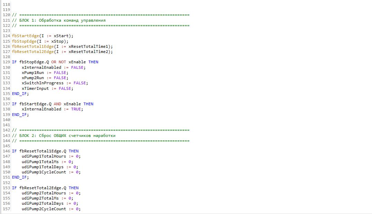The height and width of the screenshot is (214, 372).
Task: Click the TRUE value assigned to xInternalEnabled
Action: point(76,109)
